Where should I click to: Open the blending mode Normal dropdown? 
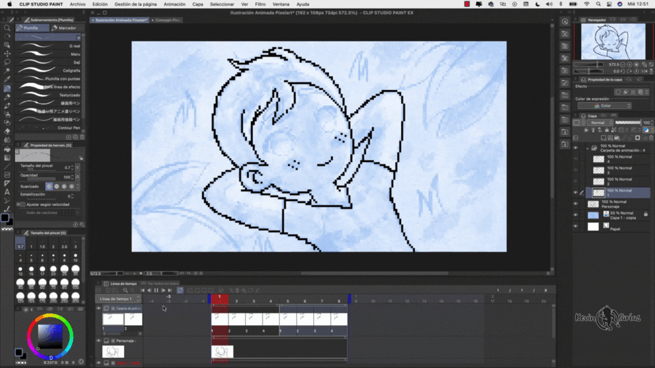click(x=600, y=123)
